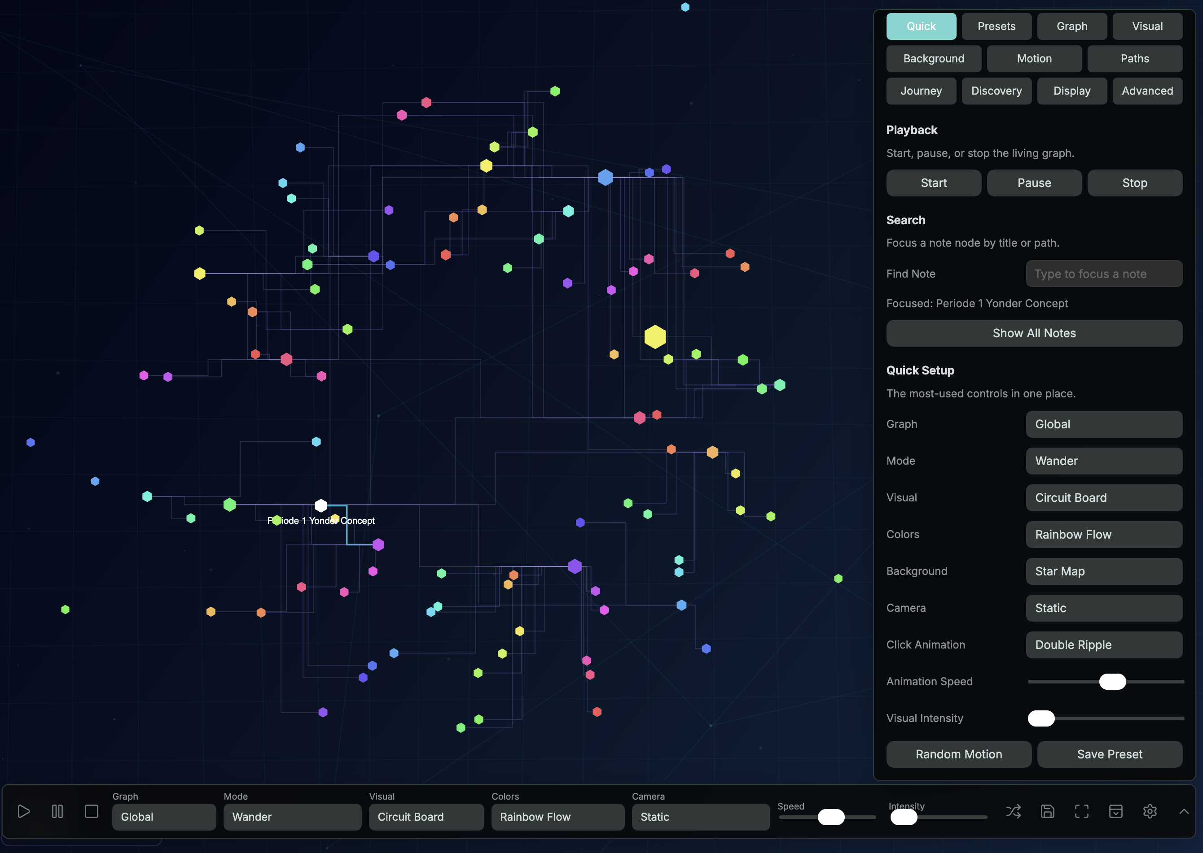1203x853 pixels.
Task: Select the Advanced tab
Action: (1147, 91)
